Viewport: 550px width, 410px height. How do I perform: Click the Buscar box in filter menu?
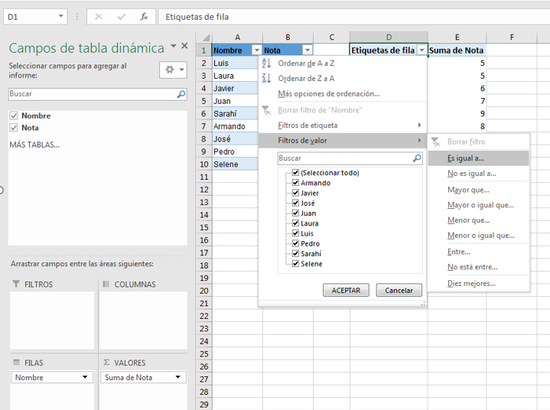pyautogui.click(x=350, y=158)
